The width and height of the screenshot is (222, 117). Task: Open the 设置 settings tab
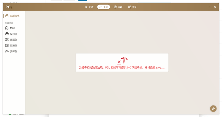point(118,7)
